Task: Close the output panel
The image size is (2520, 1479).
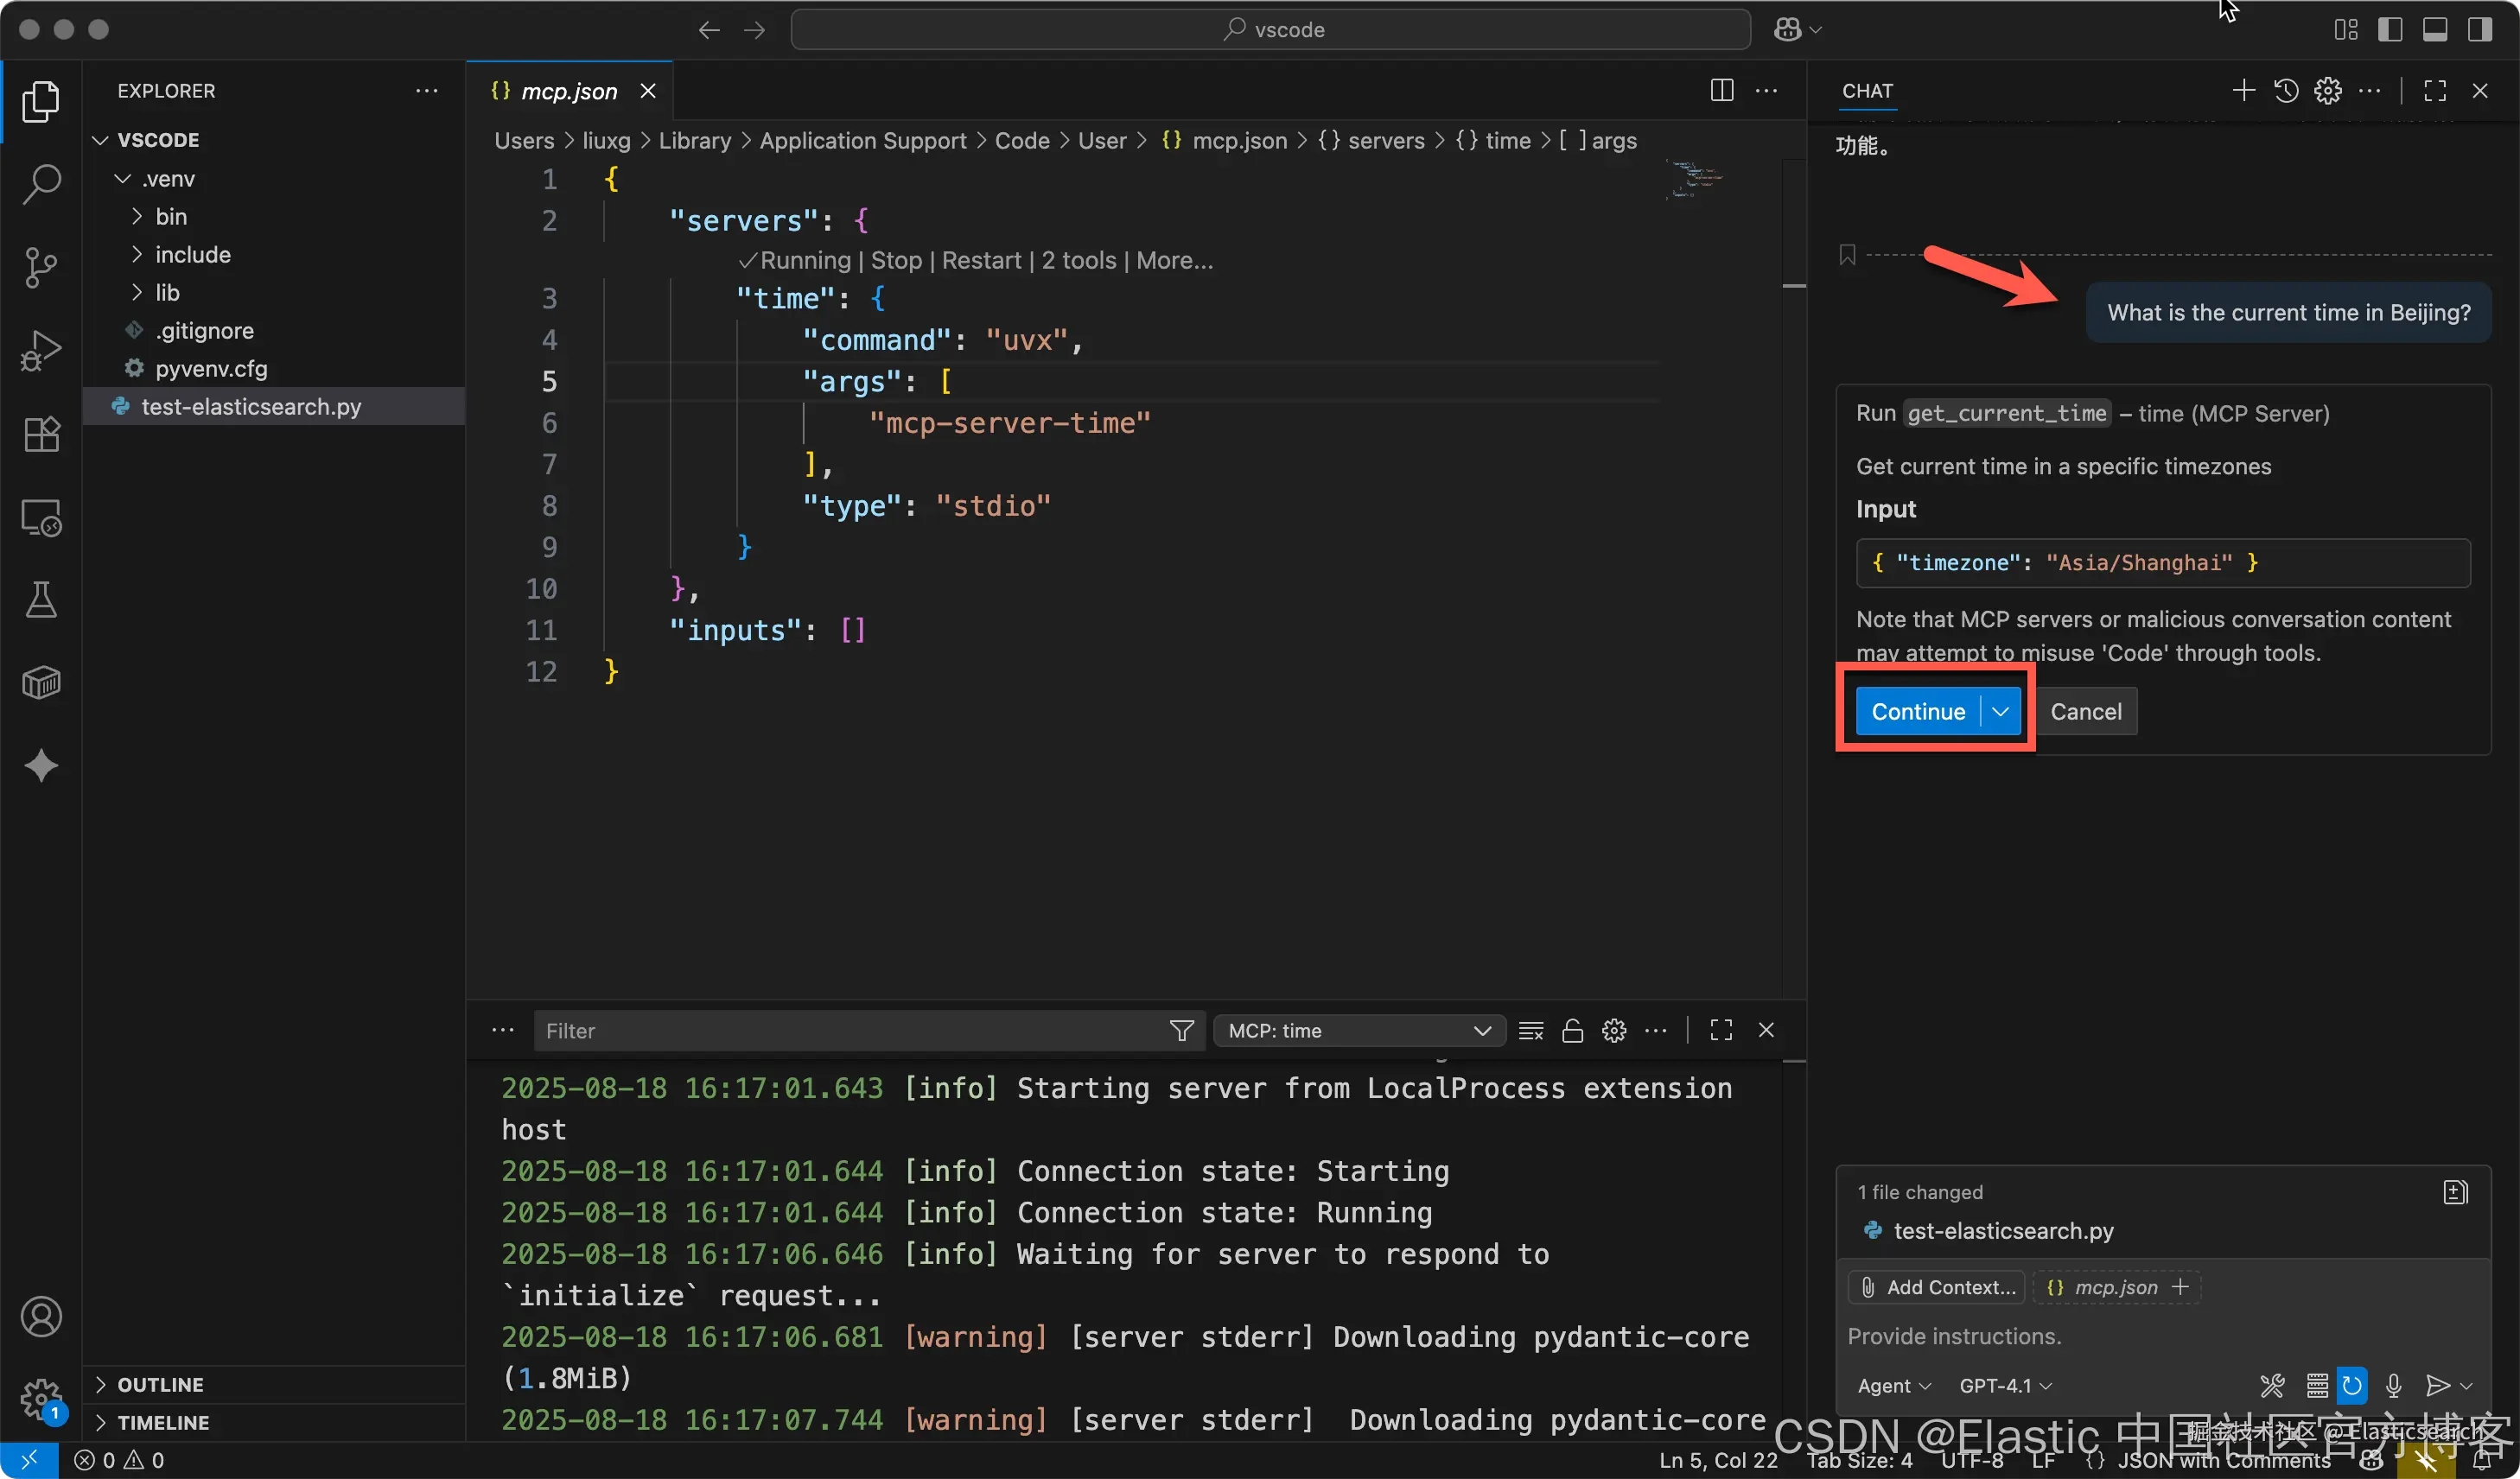Action: 1766,1031
